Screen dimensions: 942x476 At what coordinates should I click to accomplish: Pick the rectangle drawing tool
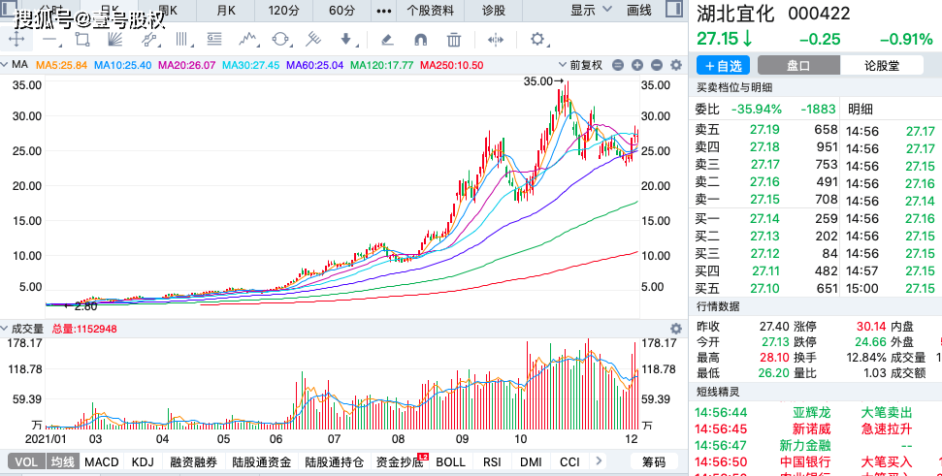[x=82, y=40]
